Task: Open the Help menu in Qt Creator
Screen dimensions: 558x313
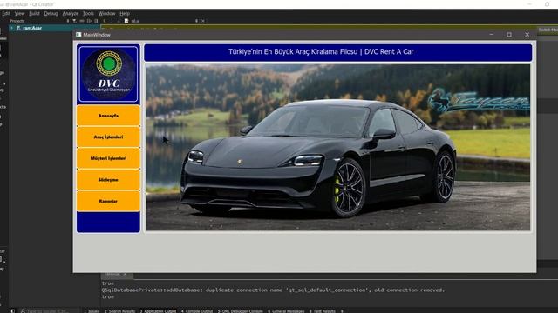Action: [x=125, y=14]
